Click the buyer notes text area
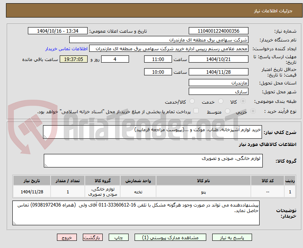The width and height of the screenshot is (303, 248). [136, 213]
